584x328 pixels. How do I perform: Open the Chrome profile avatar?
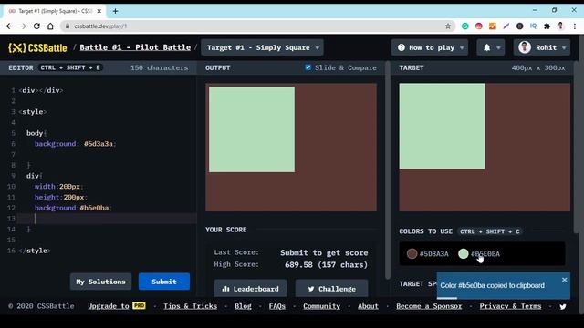click(x=560, y=26)
